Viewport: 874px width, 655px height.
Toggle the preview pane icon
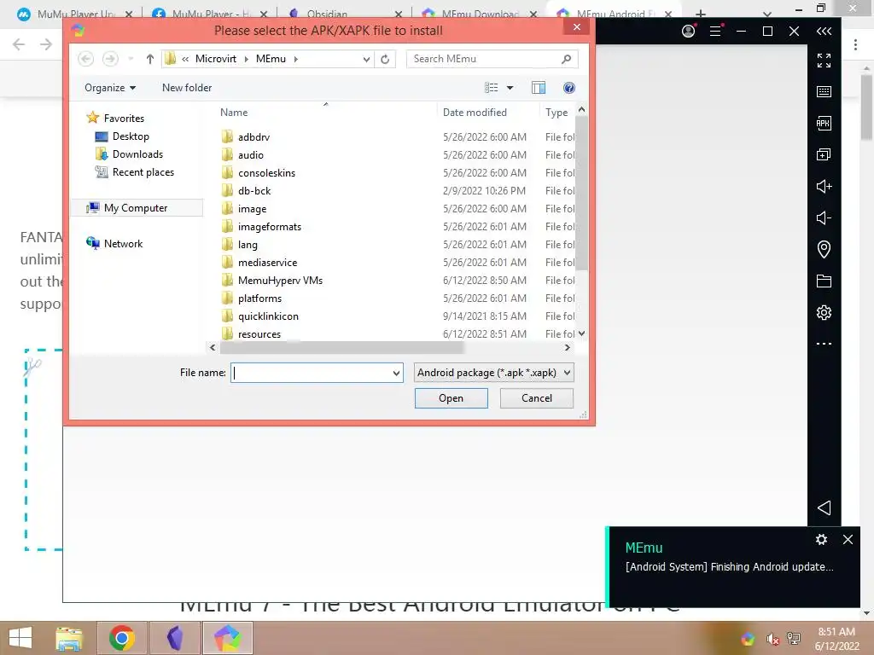539,88
